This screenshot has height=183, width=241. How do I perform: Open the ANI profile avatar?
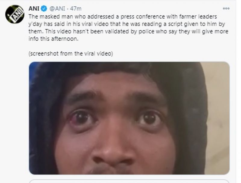click(15, 14)
